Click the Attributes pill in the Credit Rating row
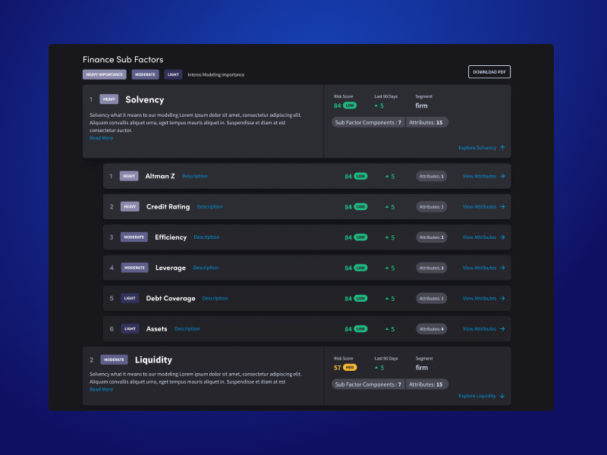This screenshot has width=607, height=455. pos(431,206)
